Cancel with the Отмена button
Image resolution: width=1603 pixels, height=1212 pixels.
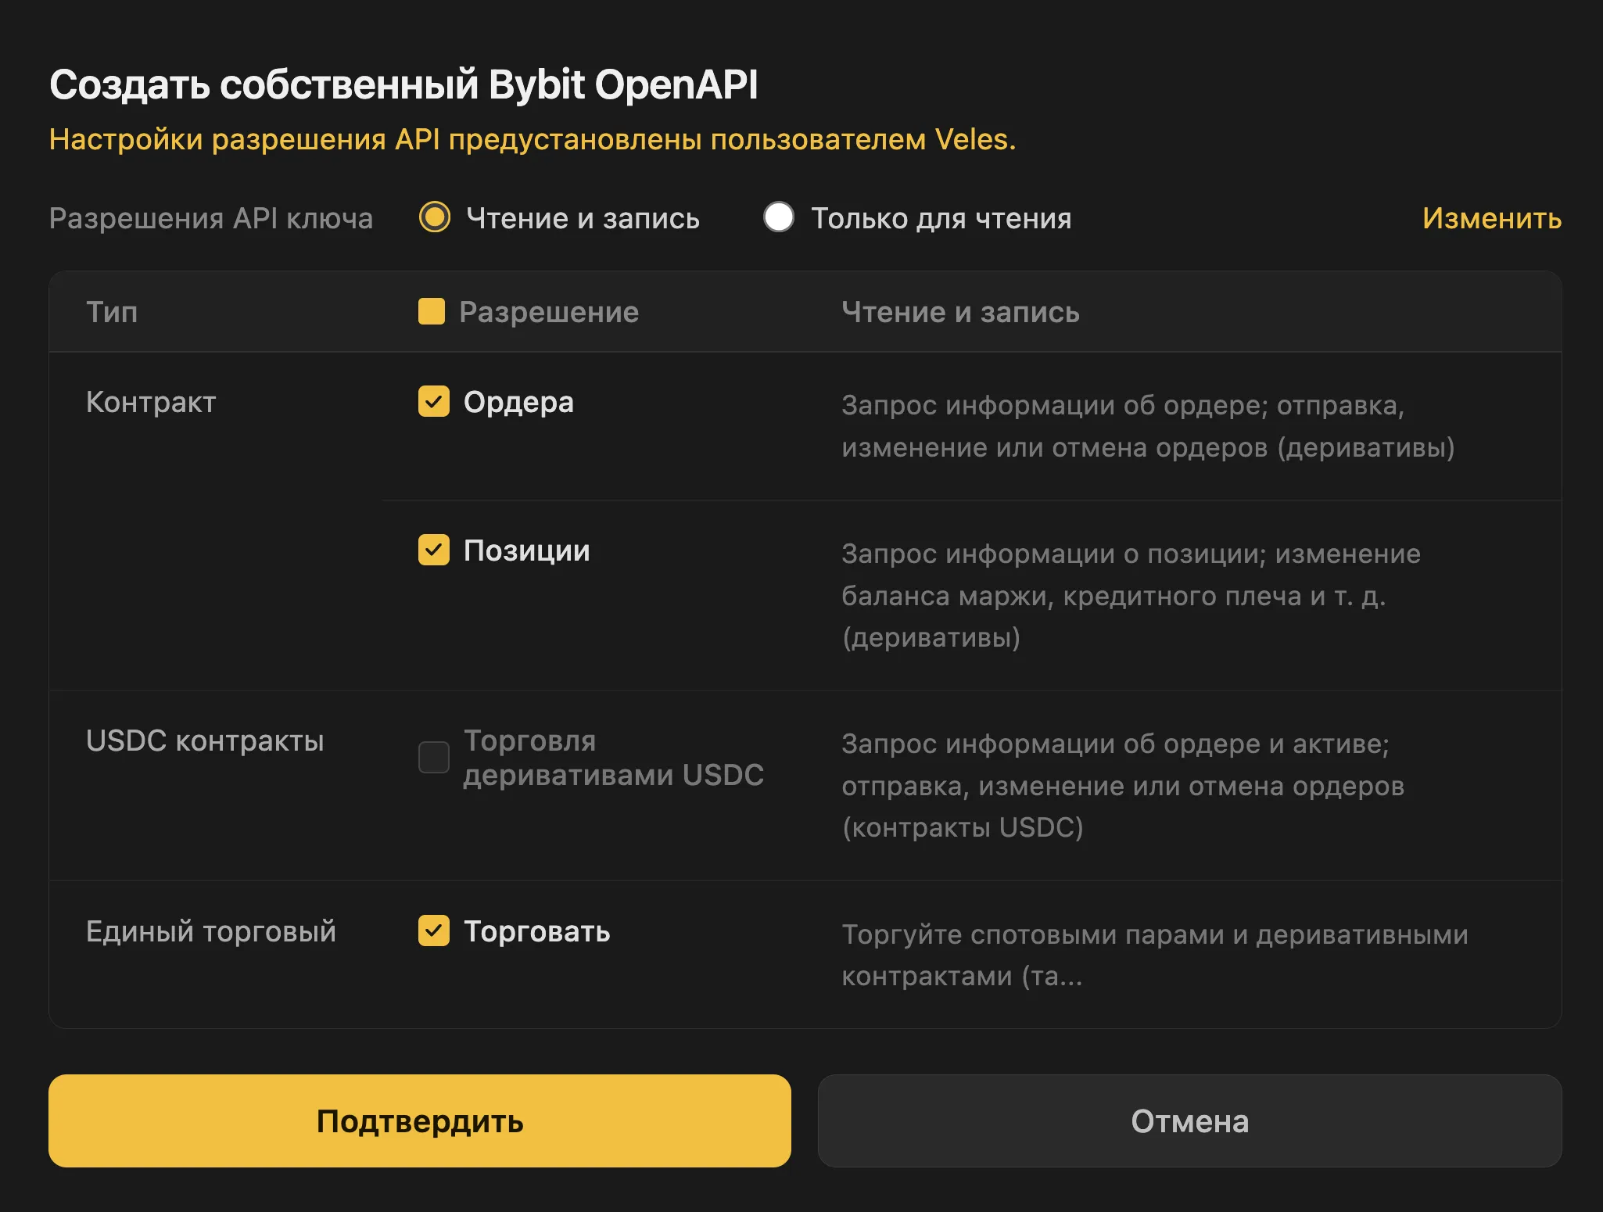[1189, 1121]
